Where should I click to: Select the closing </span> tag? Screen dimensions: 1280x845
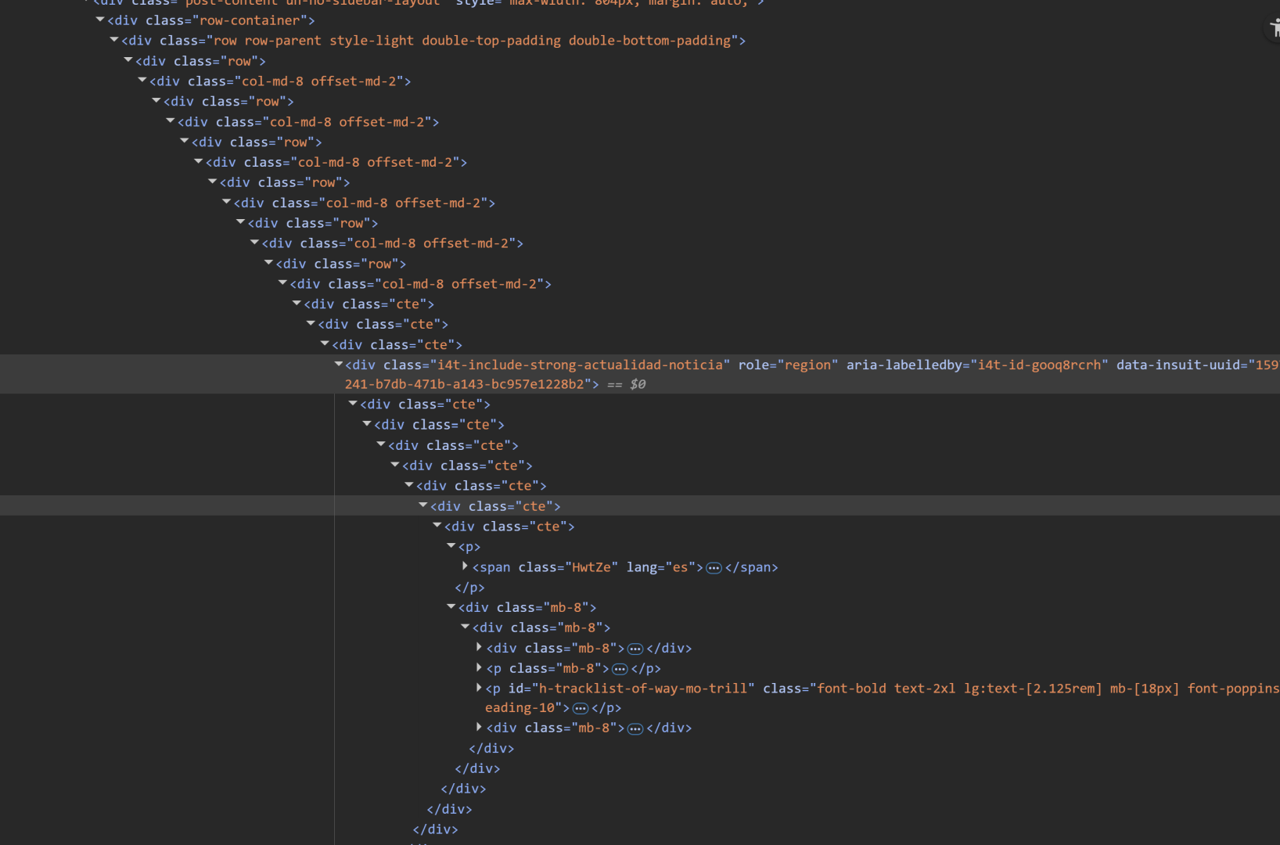point(751,567)
